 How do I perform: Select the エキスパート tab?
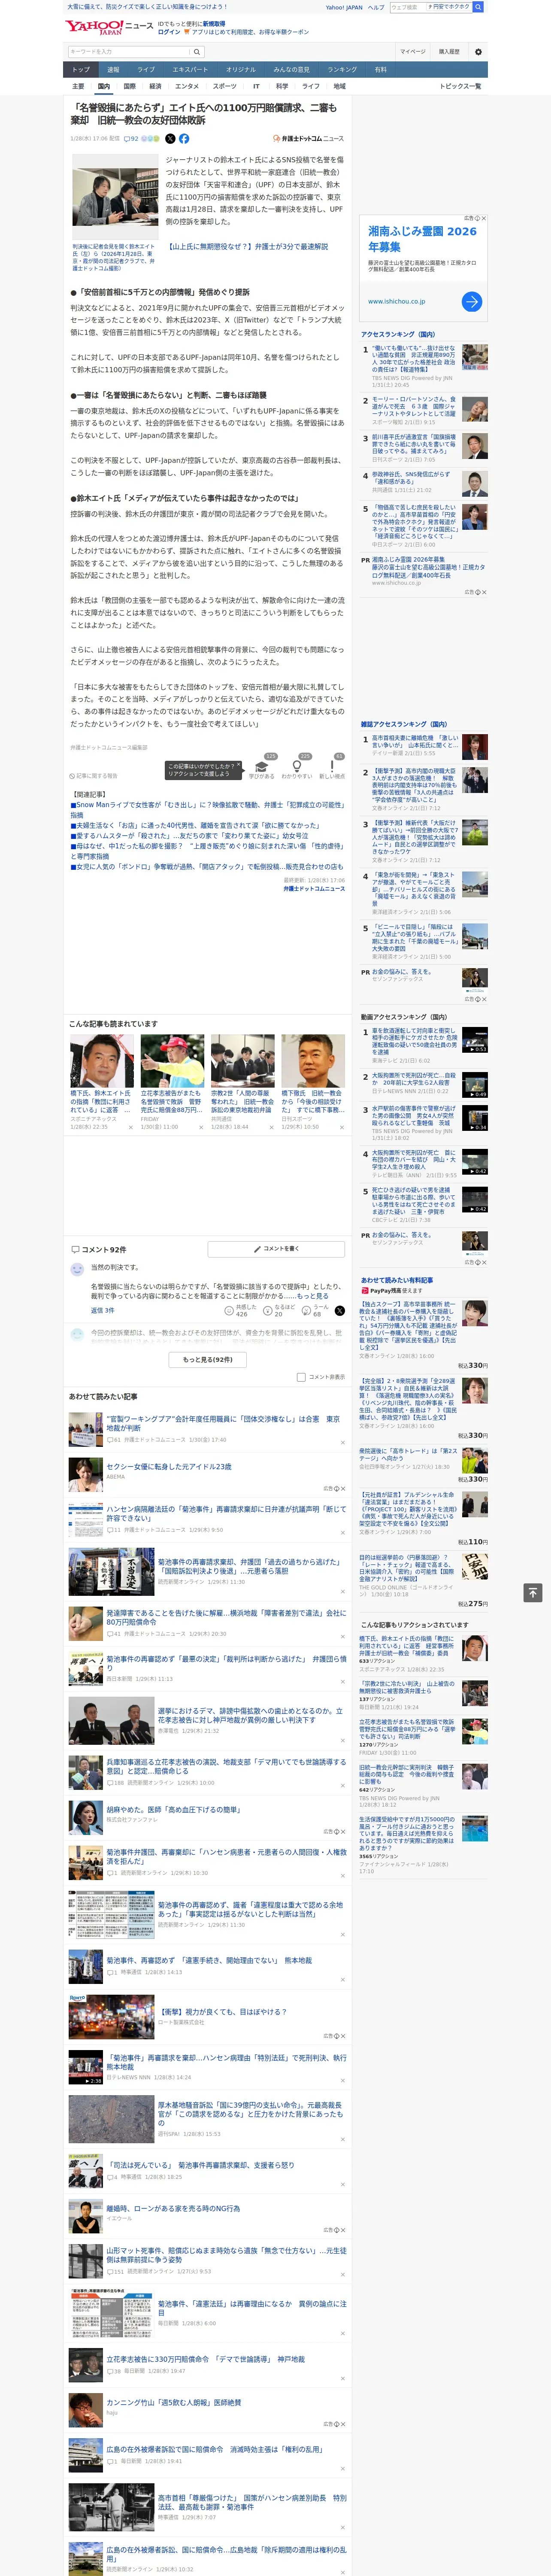pos(190,69)
